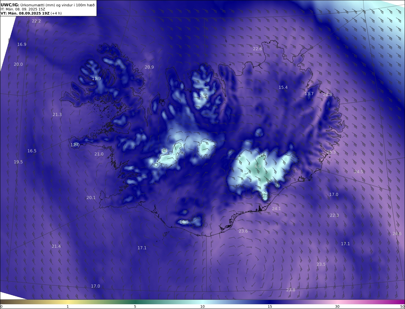Viewport: 405px width, 309px height.
Task: Click the 20.1 value label
Action: pos(91,198)
